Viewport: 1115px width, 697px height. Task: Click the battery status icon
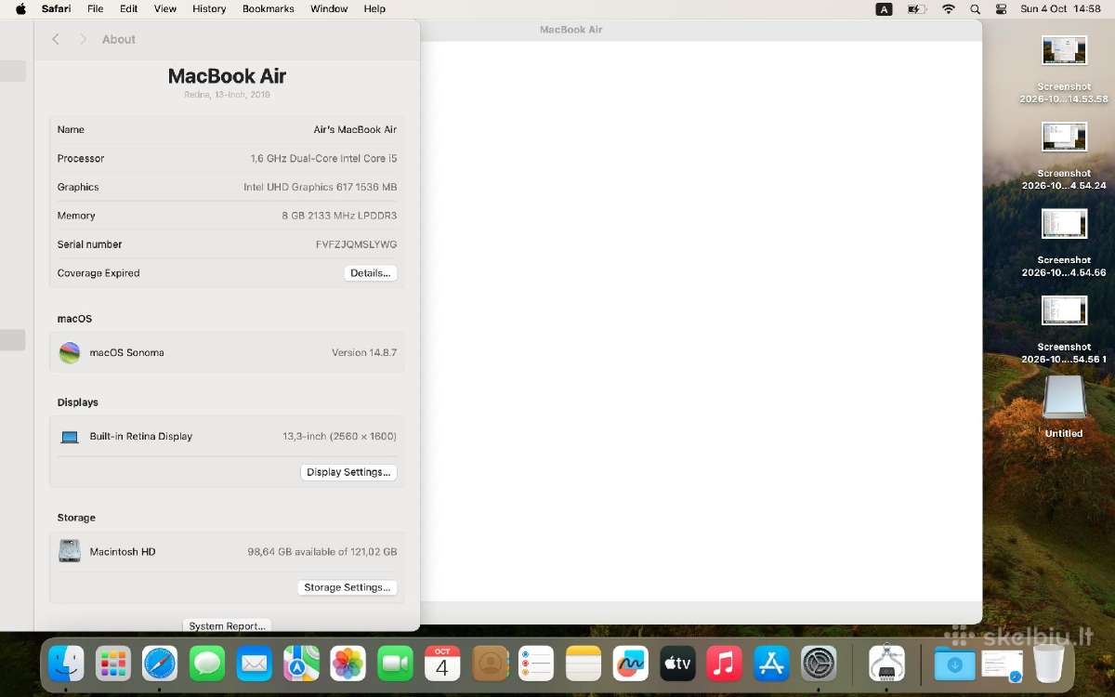(x=916, y=8)
